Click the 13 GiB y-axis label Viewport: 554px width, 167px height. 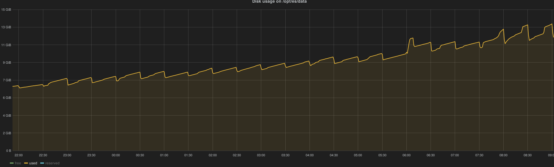(6, 27)
